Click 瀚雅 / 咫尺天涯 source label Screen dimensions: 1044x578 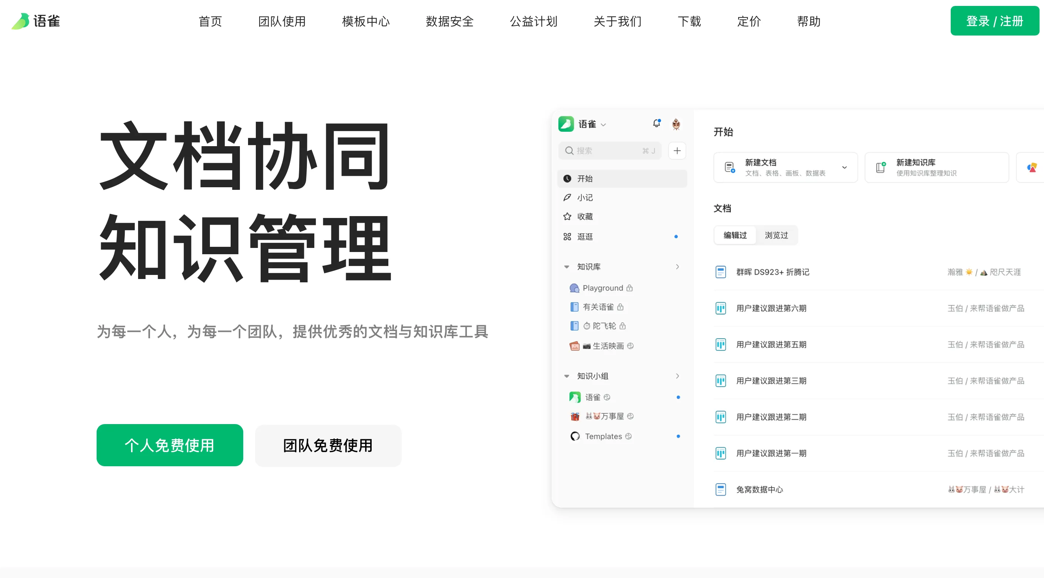coord(984,272)
